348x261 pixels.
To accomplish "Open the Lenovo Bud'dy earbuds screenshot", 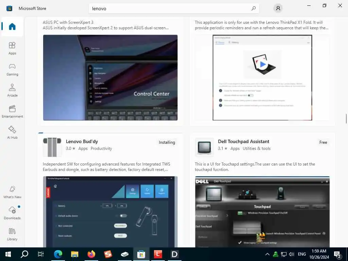I will (110, 212).
